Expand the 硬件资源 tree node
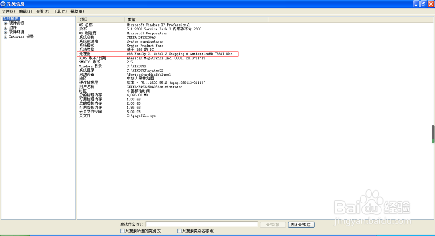435x236 pixels. (x=5, y=23)
